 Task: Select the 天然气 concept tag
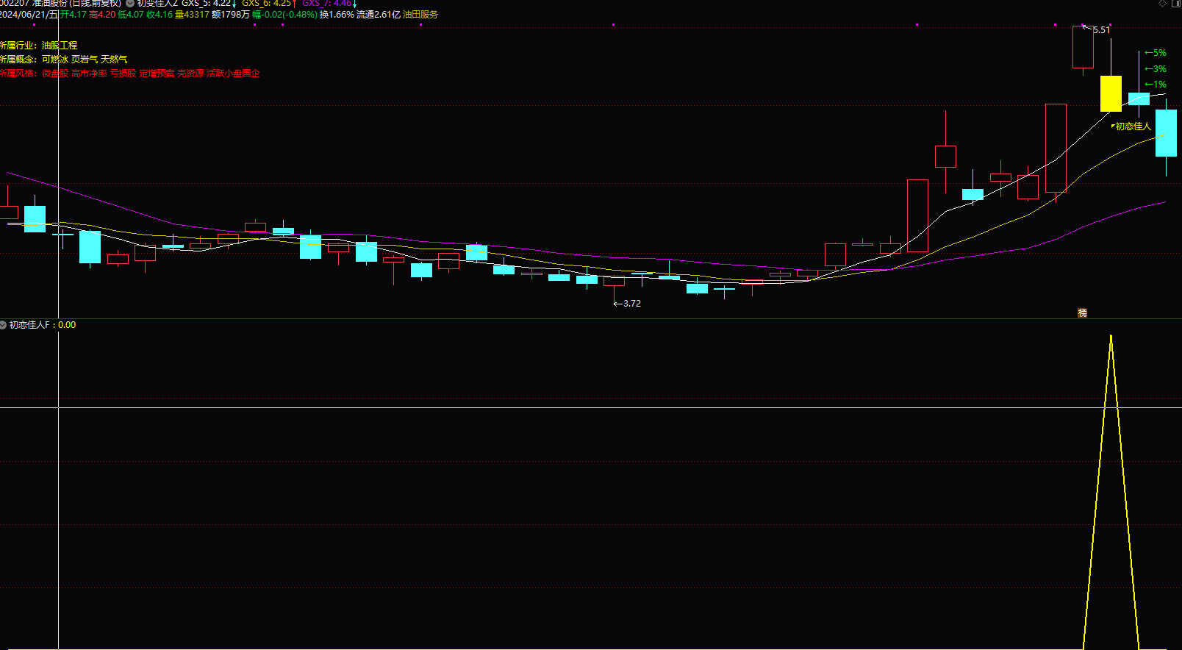click(114, 60)
